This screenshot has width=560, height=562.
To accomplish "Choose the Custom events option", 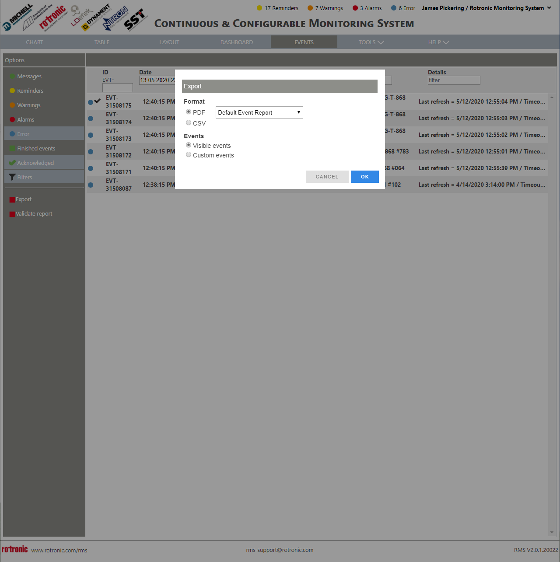I will (x=189, y=155).
